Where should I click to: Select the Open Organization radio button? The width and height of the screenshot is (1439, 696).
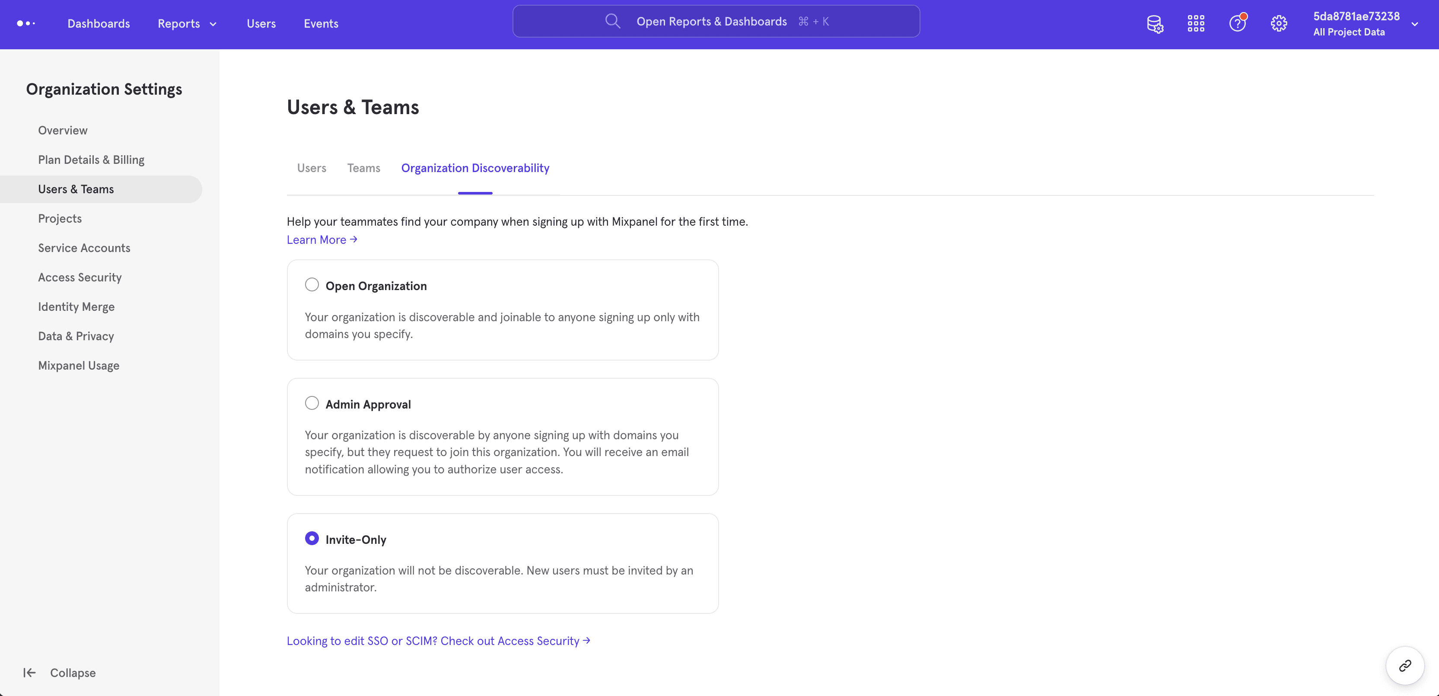[x=312, y=284]
